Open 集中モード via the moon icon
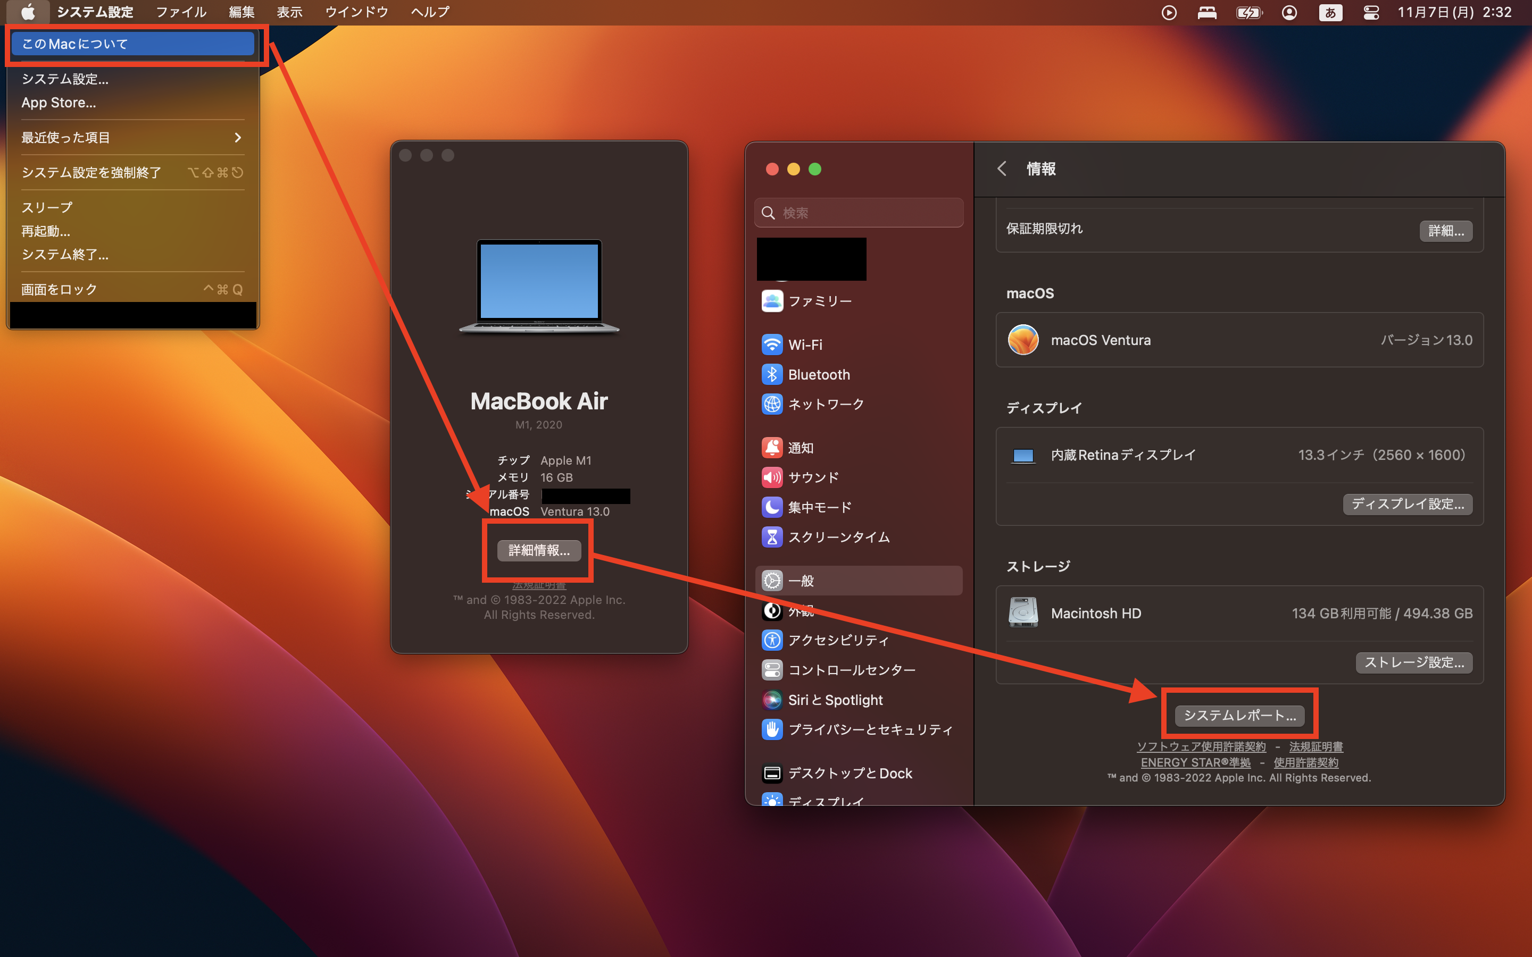Viewport: 1532px width, 957px height. coord(772,507)
